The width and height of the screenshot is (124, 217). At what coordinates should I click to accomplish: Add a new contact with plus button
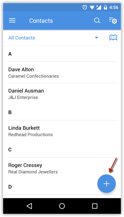click(106, 184)
